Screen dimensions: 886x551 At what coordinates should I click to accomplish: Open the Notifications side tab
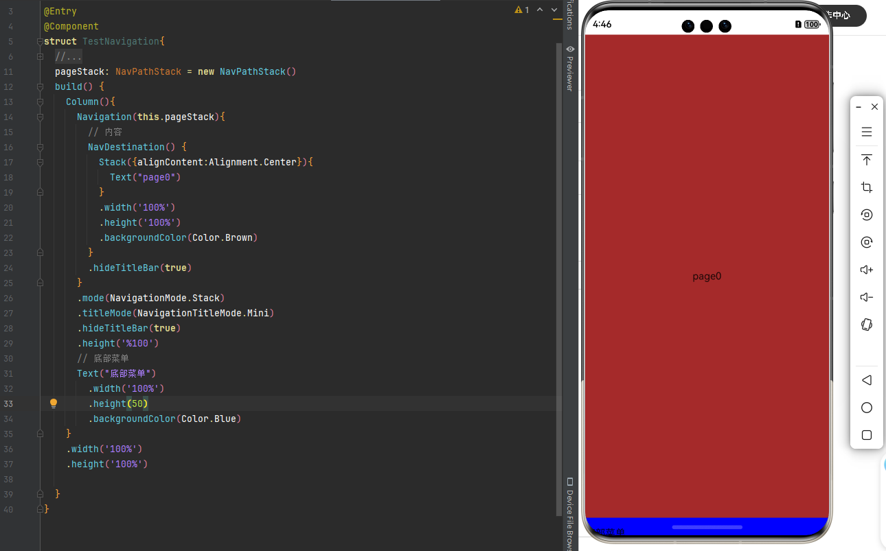[x=569, y=15]
